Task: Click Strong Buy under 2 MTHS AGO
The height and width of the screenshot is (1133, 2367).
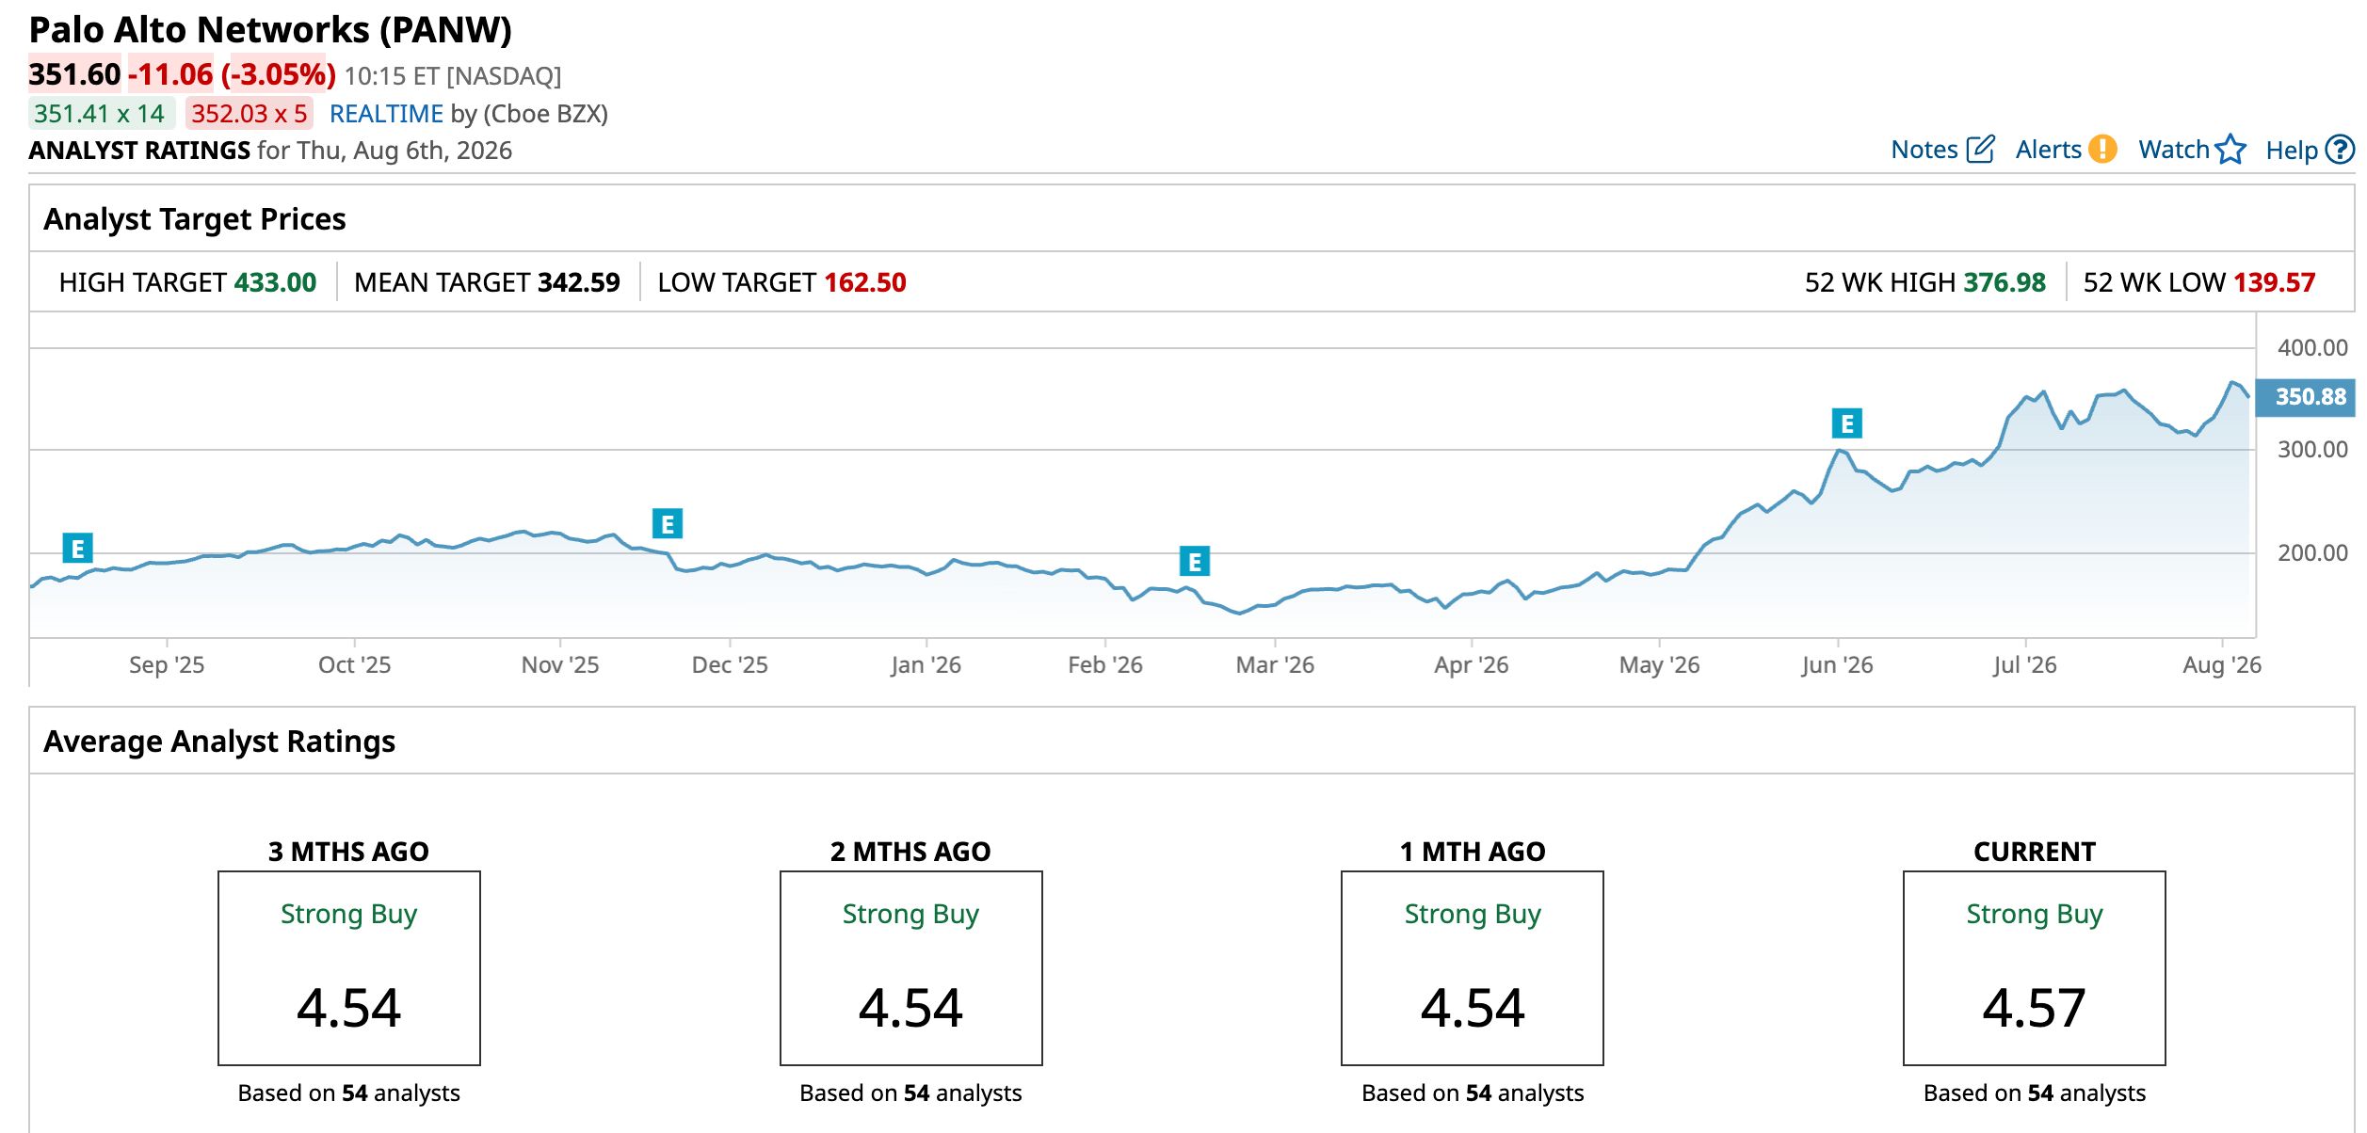Action: pyautogui.click(x=910, y=915)
